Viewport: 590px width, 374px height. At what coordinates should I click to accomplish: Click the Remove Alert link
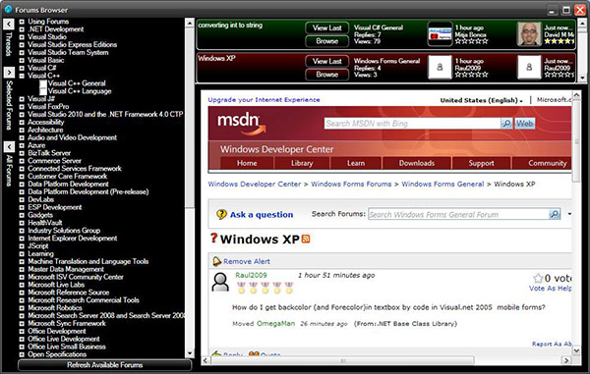(x=247, y=261)
